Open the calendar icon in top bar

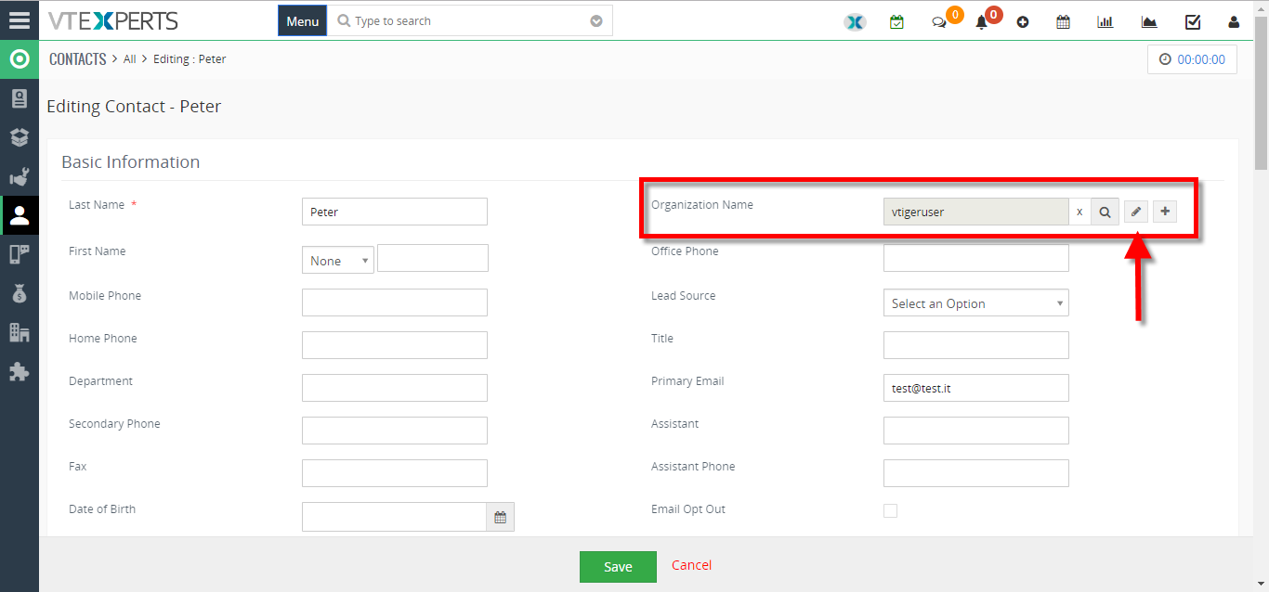(1063, 22)
